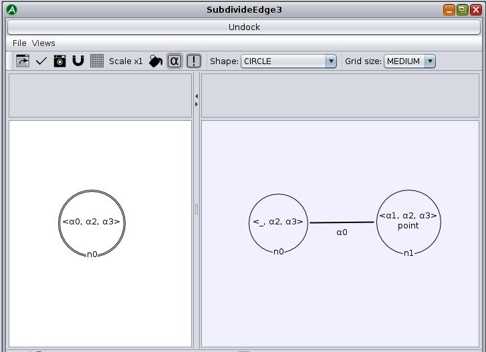Click the apply rule window icon in toolbar
This screenshot has width=486, height=352.
tap(23, 61)
